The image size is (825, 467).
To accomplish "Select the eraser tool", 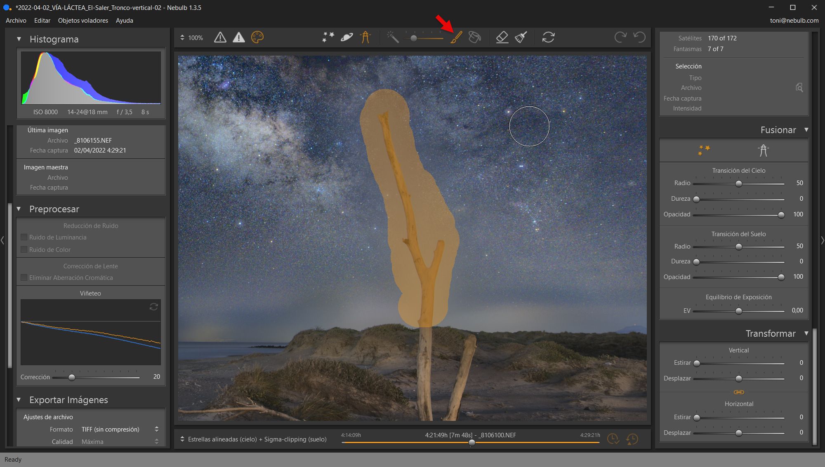I will tap(502, 38).
